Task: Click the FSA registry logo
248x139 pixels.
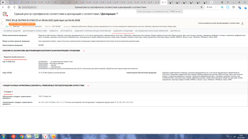Action: pyautogui.click(x=5, y=14)
